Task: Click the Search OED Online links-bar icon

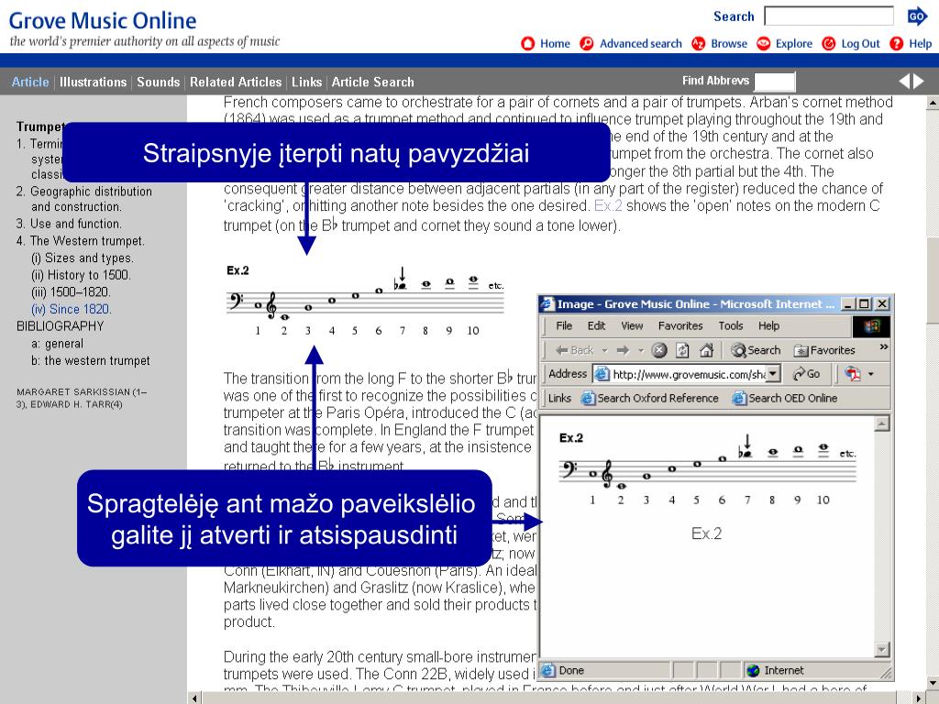Action: pos(740,398)
